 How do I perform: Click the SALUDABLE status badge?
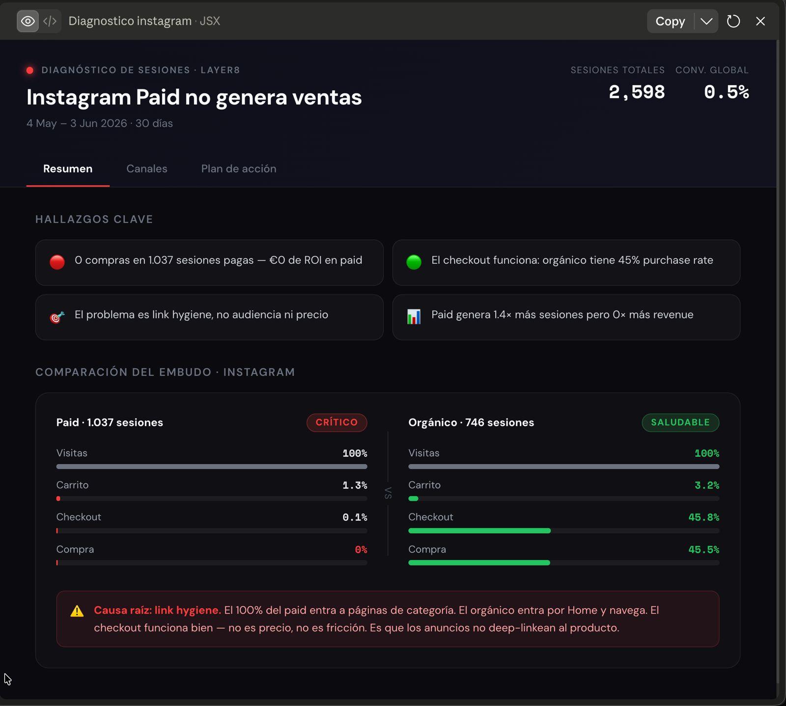tap(680, 423)
